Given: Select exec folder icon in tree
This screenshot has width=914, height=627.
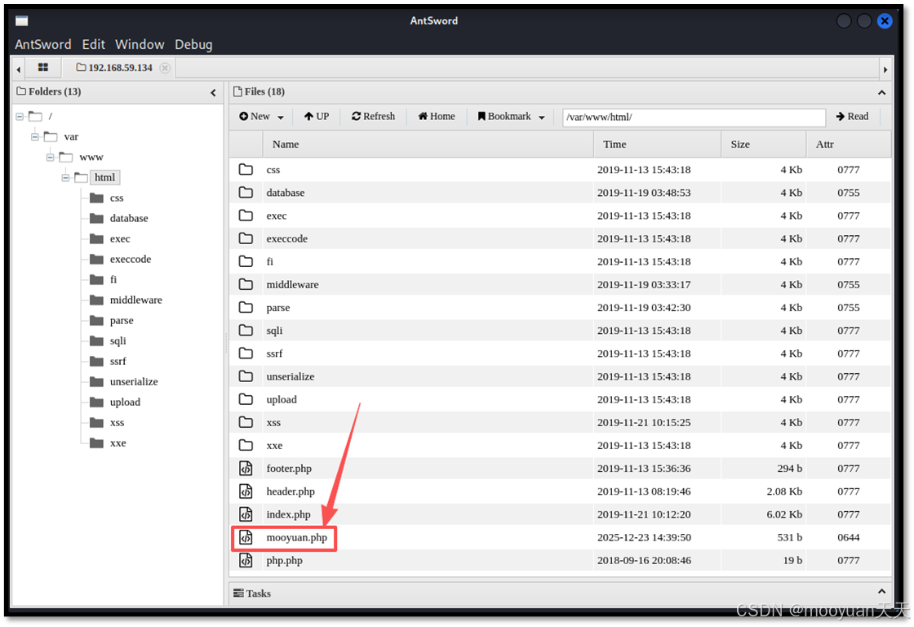Looking at the screenshot, I should [97, 239].
